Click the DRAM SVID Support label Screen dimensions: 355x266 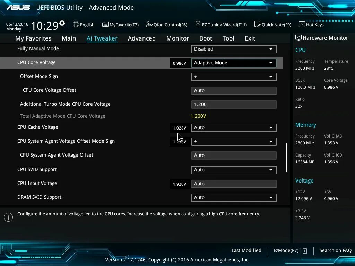pos(40,197)
